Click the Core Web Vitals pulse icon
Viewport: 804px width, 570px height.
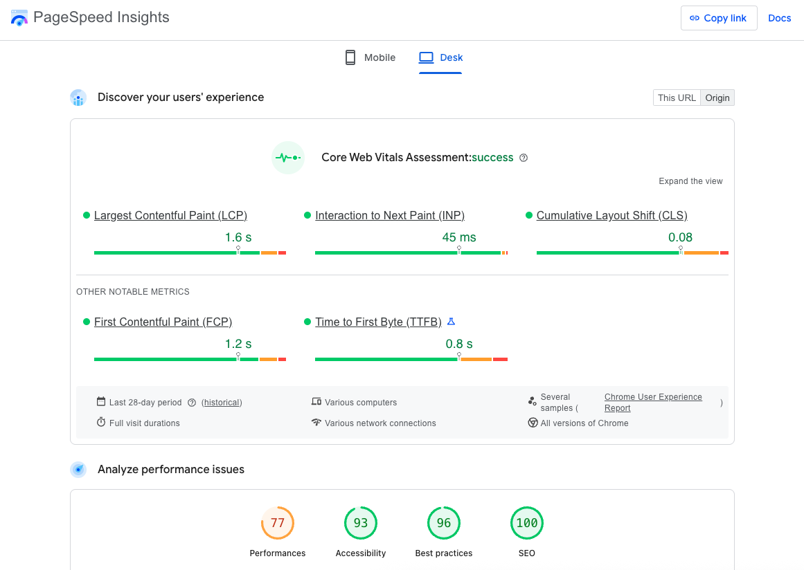point(287,158)
